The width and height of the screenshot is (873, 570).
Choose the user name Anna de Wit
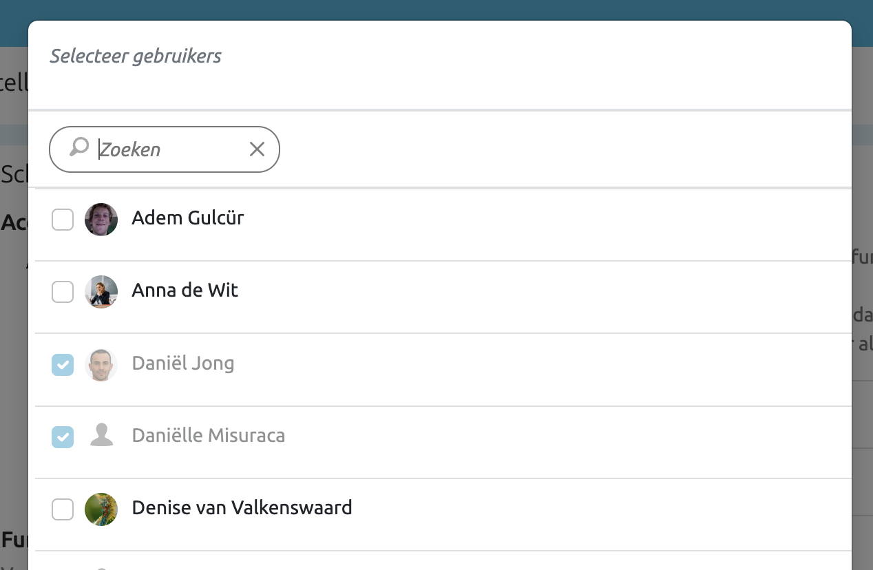click(x=185, y=291)
